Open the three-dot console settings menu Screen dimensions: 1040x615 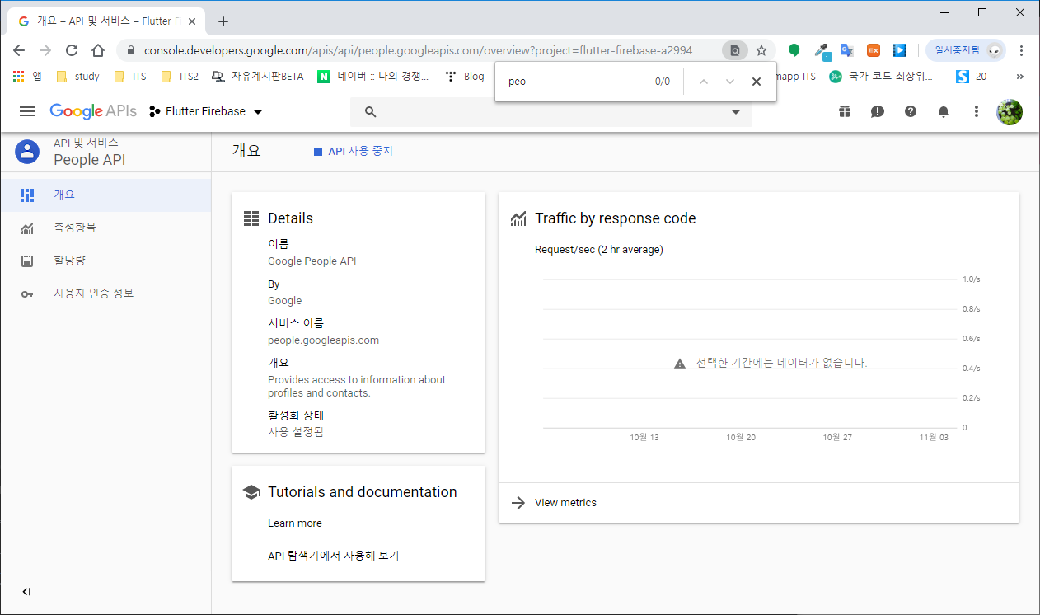(977, 111)
